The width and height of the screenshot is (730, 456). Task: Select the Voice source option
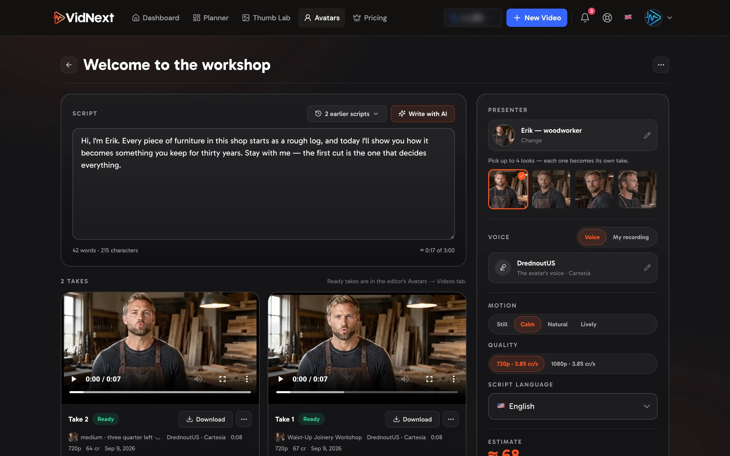click(x=592, y=237)
